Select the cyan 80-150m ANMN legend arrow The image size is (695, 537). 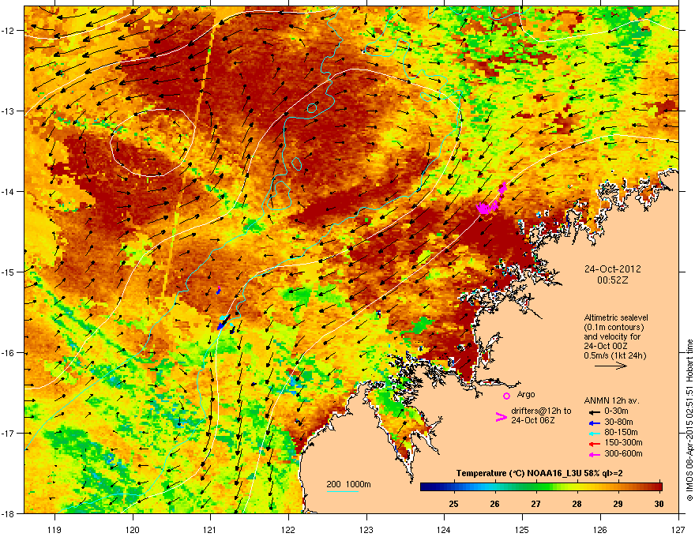click(x=593, y=433)
